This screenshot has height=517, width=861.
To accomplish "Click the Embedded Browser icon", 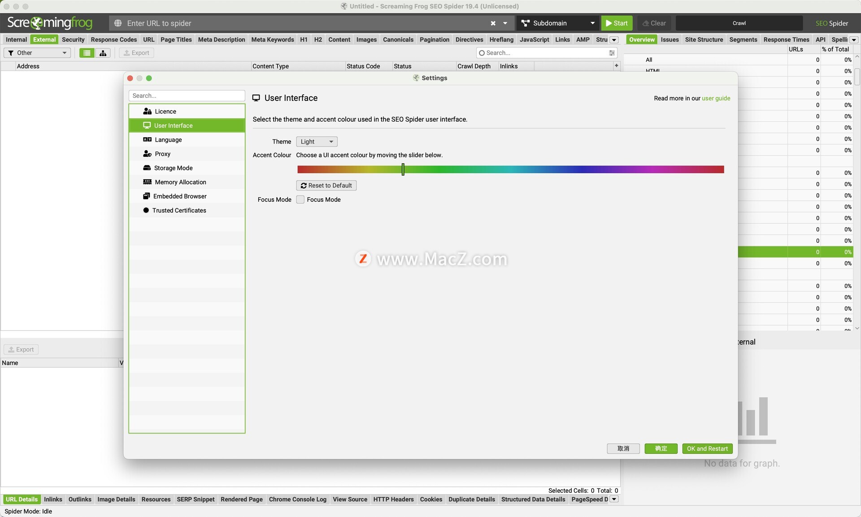I will click(x=146, y=196).
